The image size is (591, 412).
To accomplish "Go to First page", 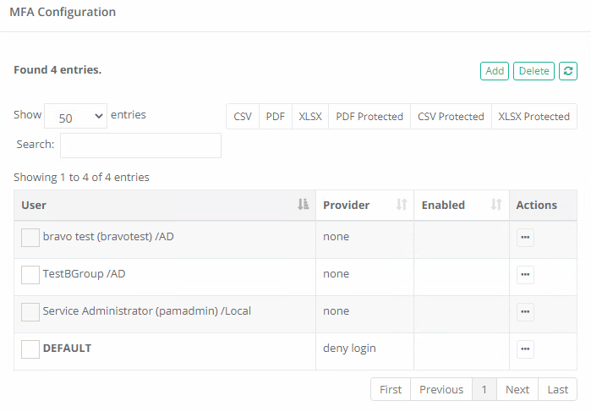I will 391,389.
